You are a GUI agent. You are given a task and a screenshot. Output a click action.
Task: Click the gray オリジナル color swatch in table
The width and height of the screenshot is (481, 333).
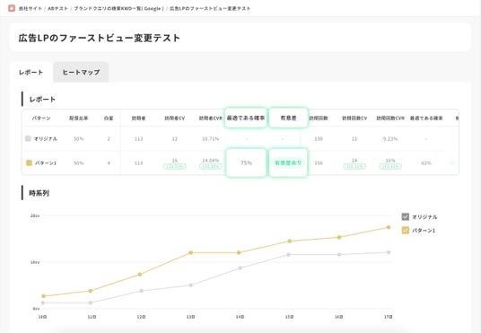click(x=28, y=139)
